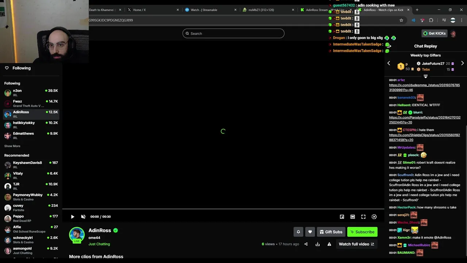Click the asmongold channel avatar

(x=8, y=251)
